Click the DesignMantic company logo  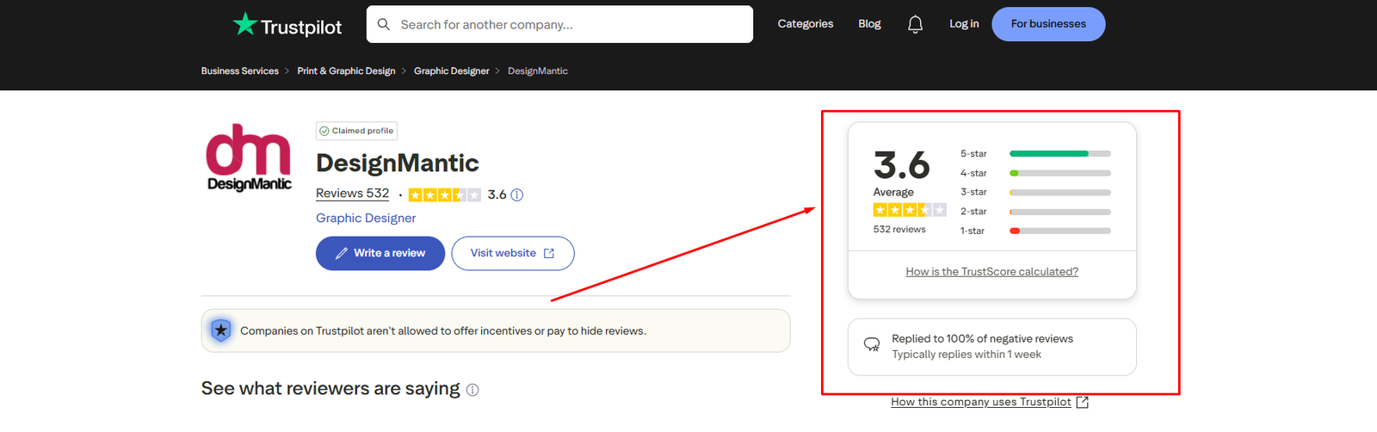(249, 157)
